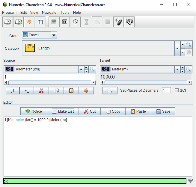Click the Target scrollbar left arrow
Image resolution: width=196 pixels, height=187 pixels.
tap(102, 82)
